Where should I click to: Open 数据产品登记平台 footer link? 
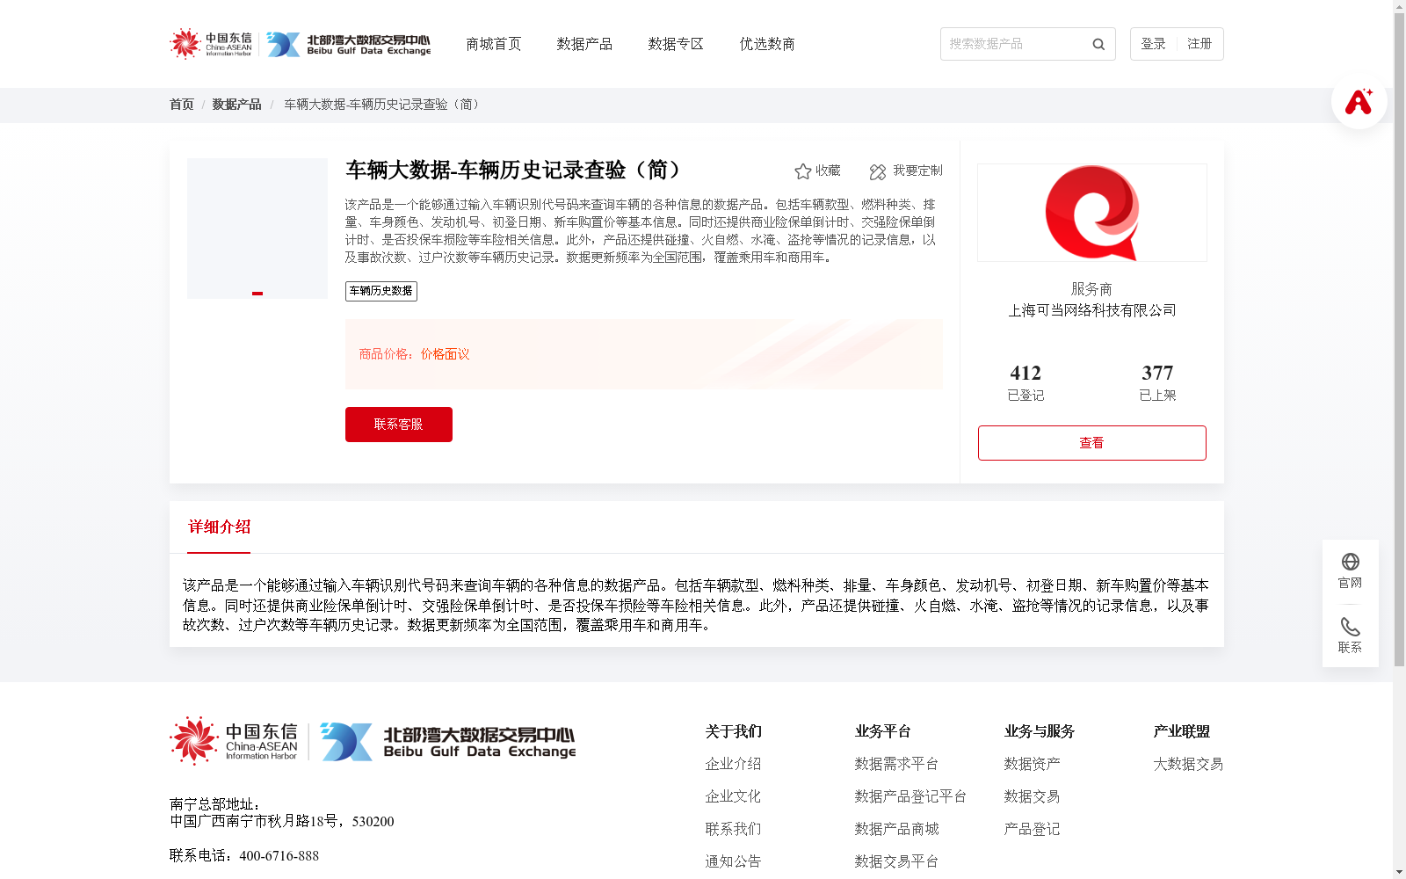point(910,797)
